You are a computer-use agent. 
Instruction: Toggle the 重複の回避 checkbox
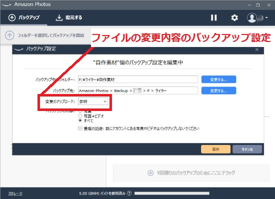click(x=80, y=128)
